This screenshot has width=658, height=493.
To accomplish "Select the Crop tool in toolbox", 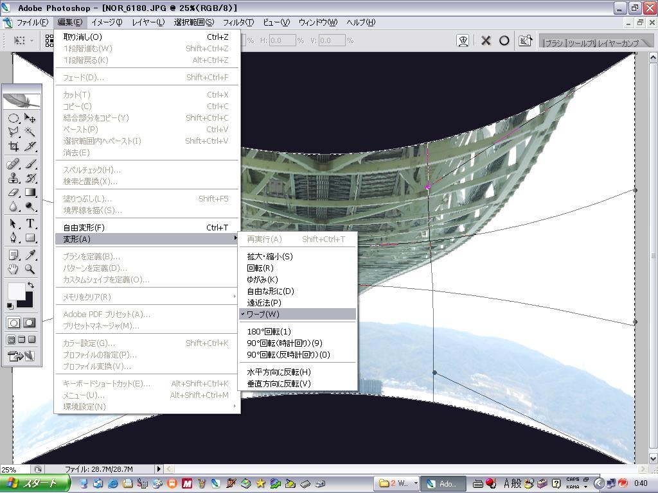I will [x=13, y=146].
